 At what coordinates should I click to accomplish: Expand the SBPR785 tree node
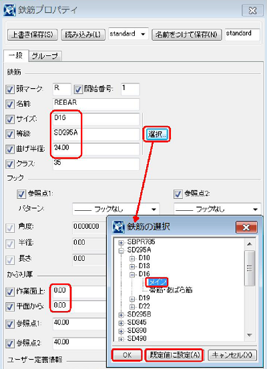tap(121, 243)
